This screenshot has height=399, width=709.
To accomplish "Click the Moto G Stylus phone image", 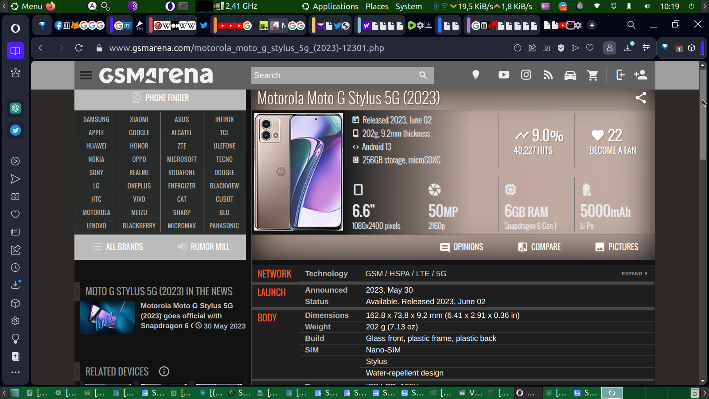I will pyautogui.click(x=299, y=172).
